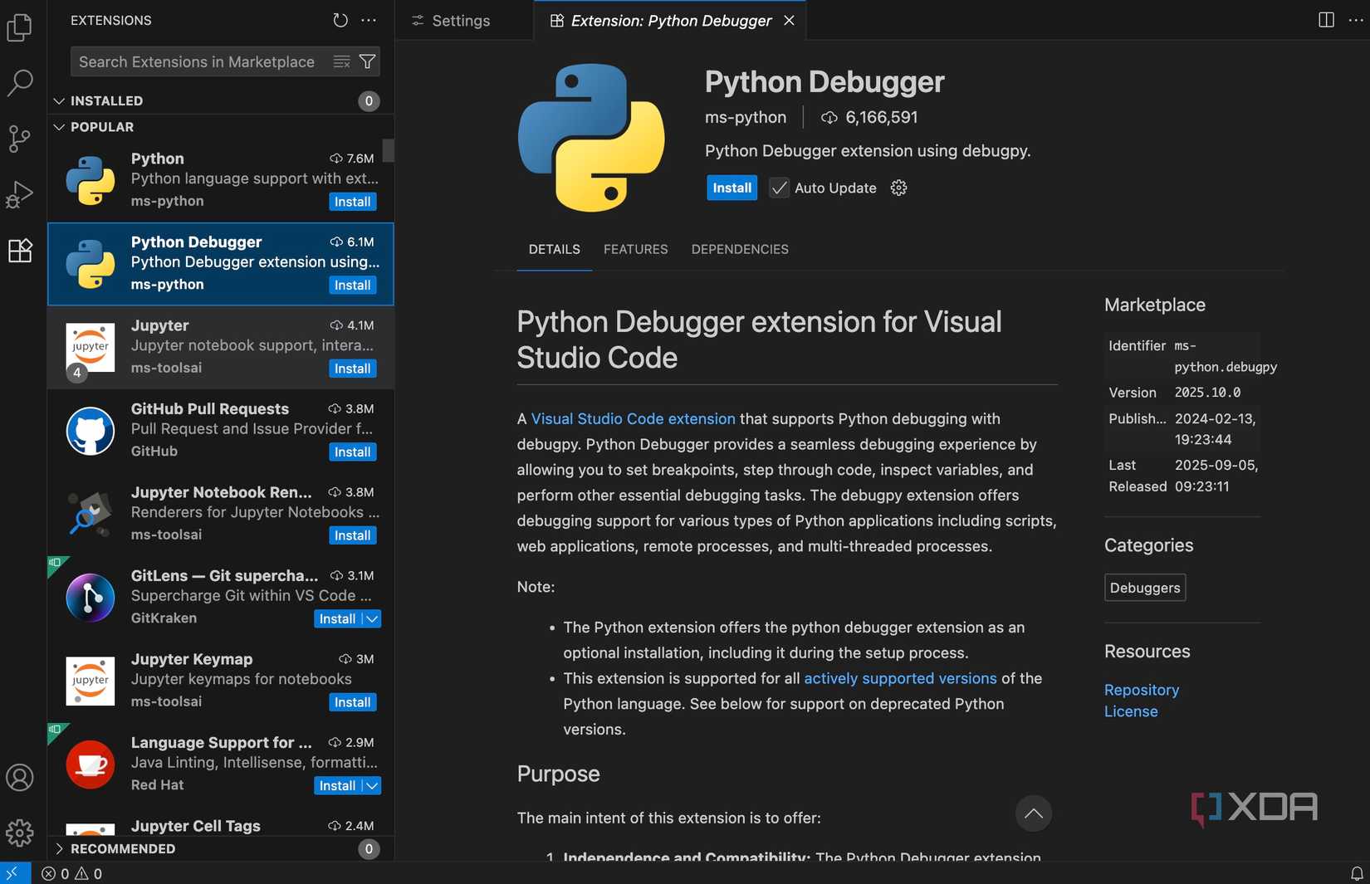
Task: Click the Accounts icon
Action: click(x=19, y=778)
